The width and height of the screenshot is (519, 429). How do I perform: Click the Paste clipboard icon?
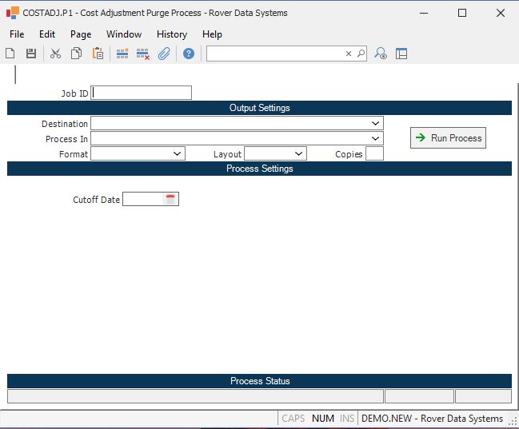[98, 54]
